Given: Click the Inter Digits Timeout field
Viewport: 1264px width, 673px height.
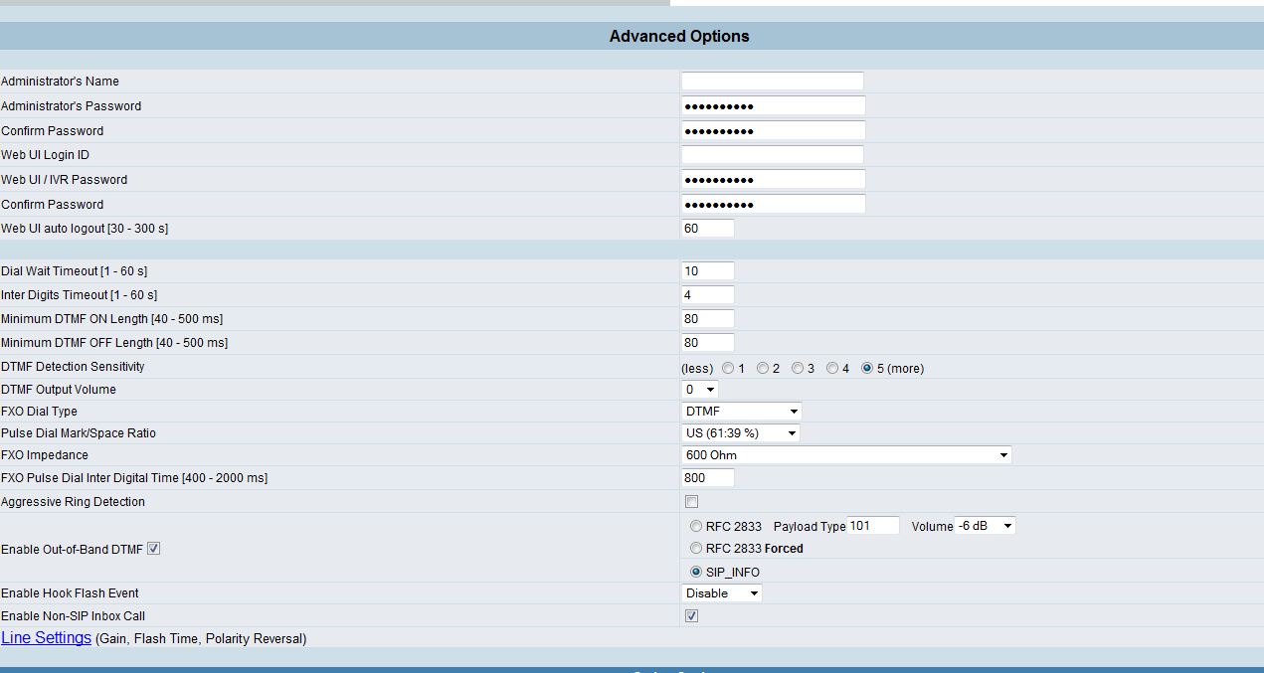Looking at the screenshot, I should coord(707,295).
